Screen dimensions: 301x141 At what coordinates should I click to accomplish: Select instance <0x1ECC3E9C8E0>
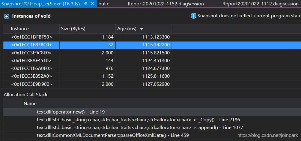(31, 53)
